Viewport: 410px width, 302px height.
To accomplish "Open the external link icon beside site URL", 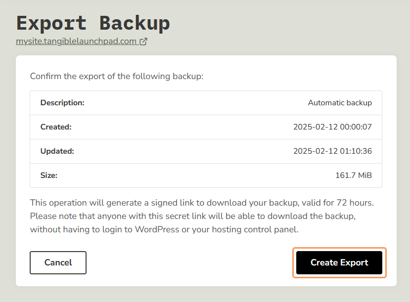I will pyautogui.click(x=143, y=42).
